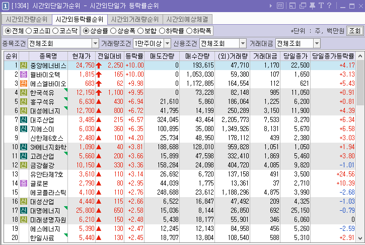Select the 신한제6호스 stock row
Image resolution: width=365 pixels, height=245 pixels.
coord(180,138)
